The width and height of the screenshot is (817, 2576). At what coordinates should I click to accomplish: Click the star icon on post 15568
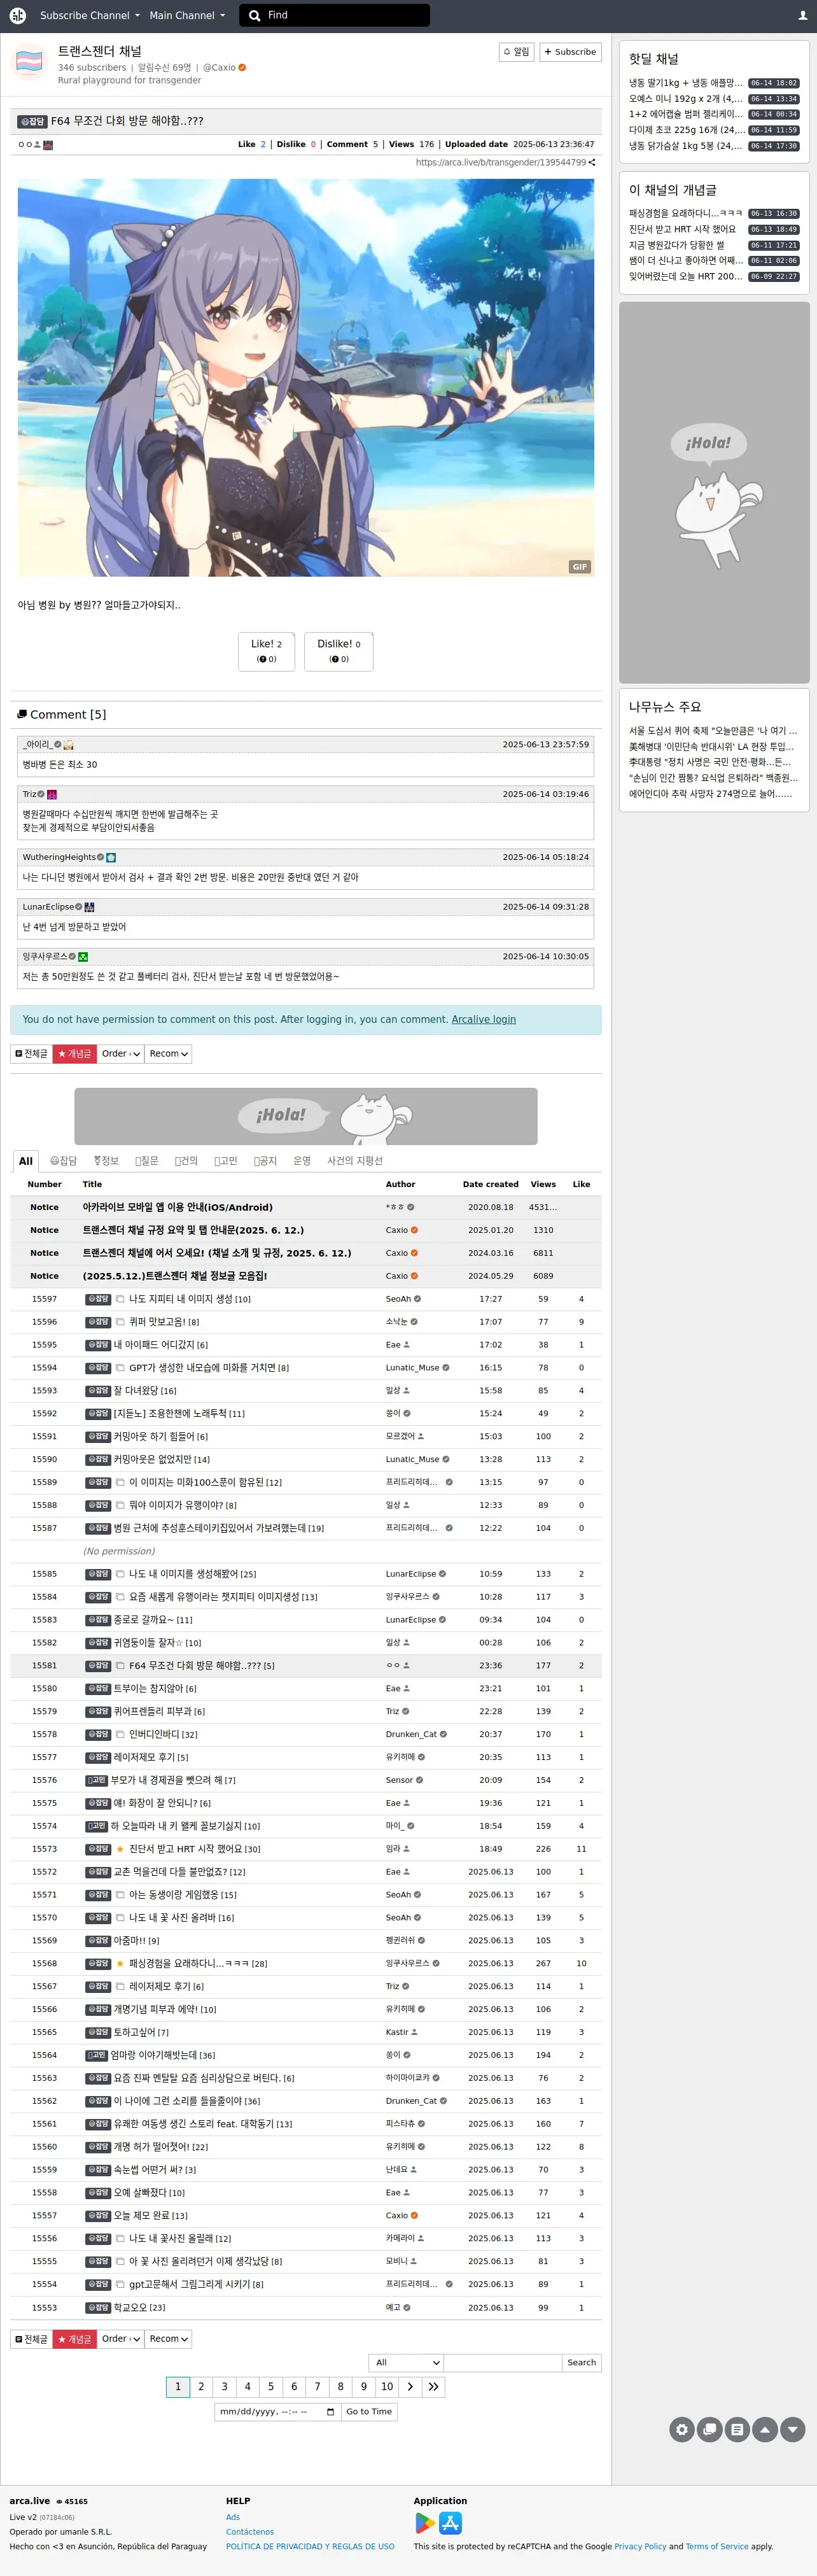tap(120, 1963)
